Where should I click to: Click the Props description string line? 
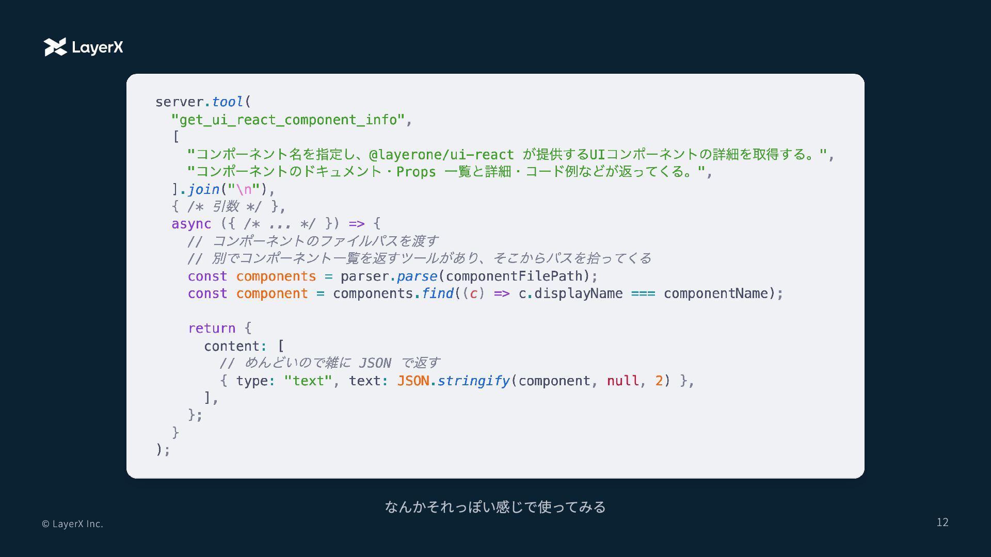tap(446, 172)
